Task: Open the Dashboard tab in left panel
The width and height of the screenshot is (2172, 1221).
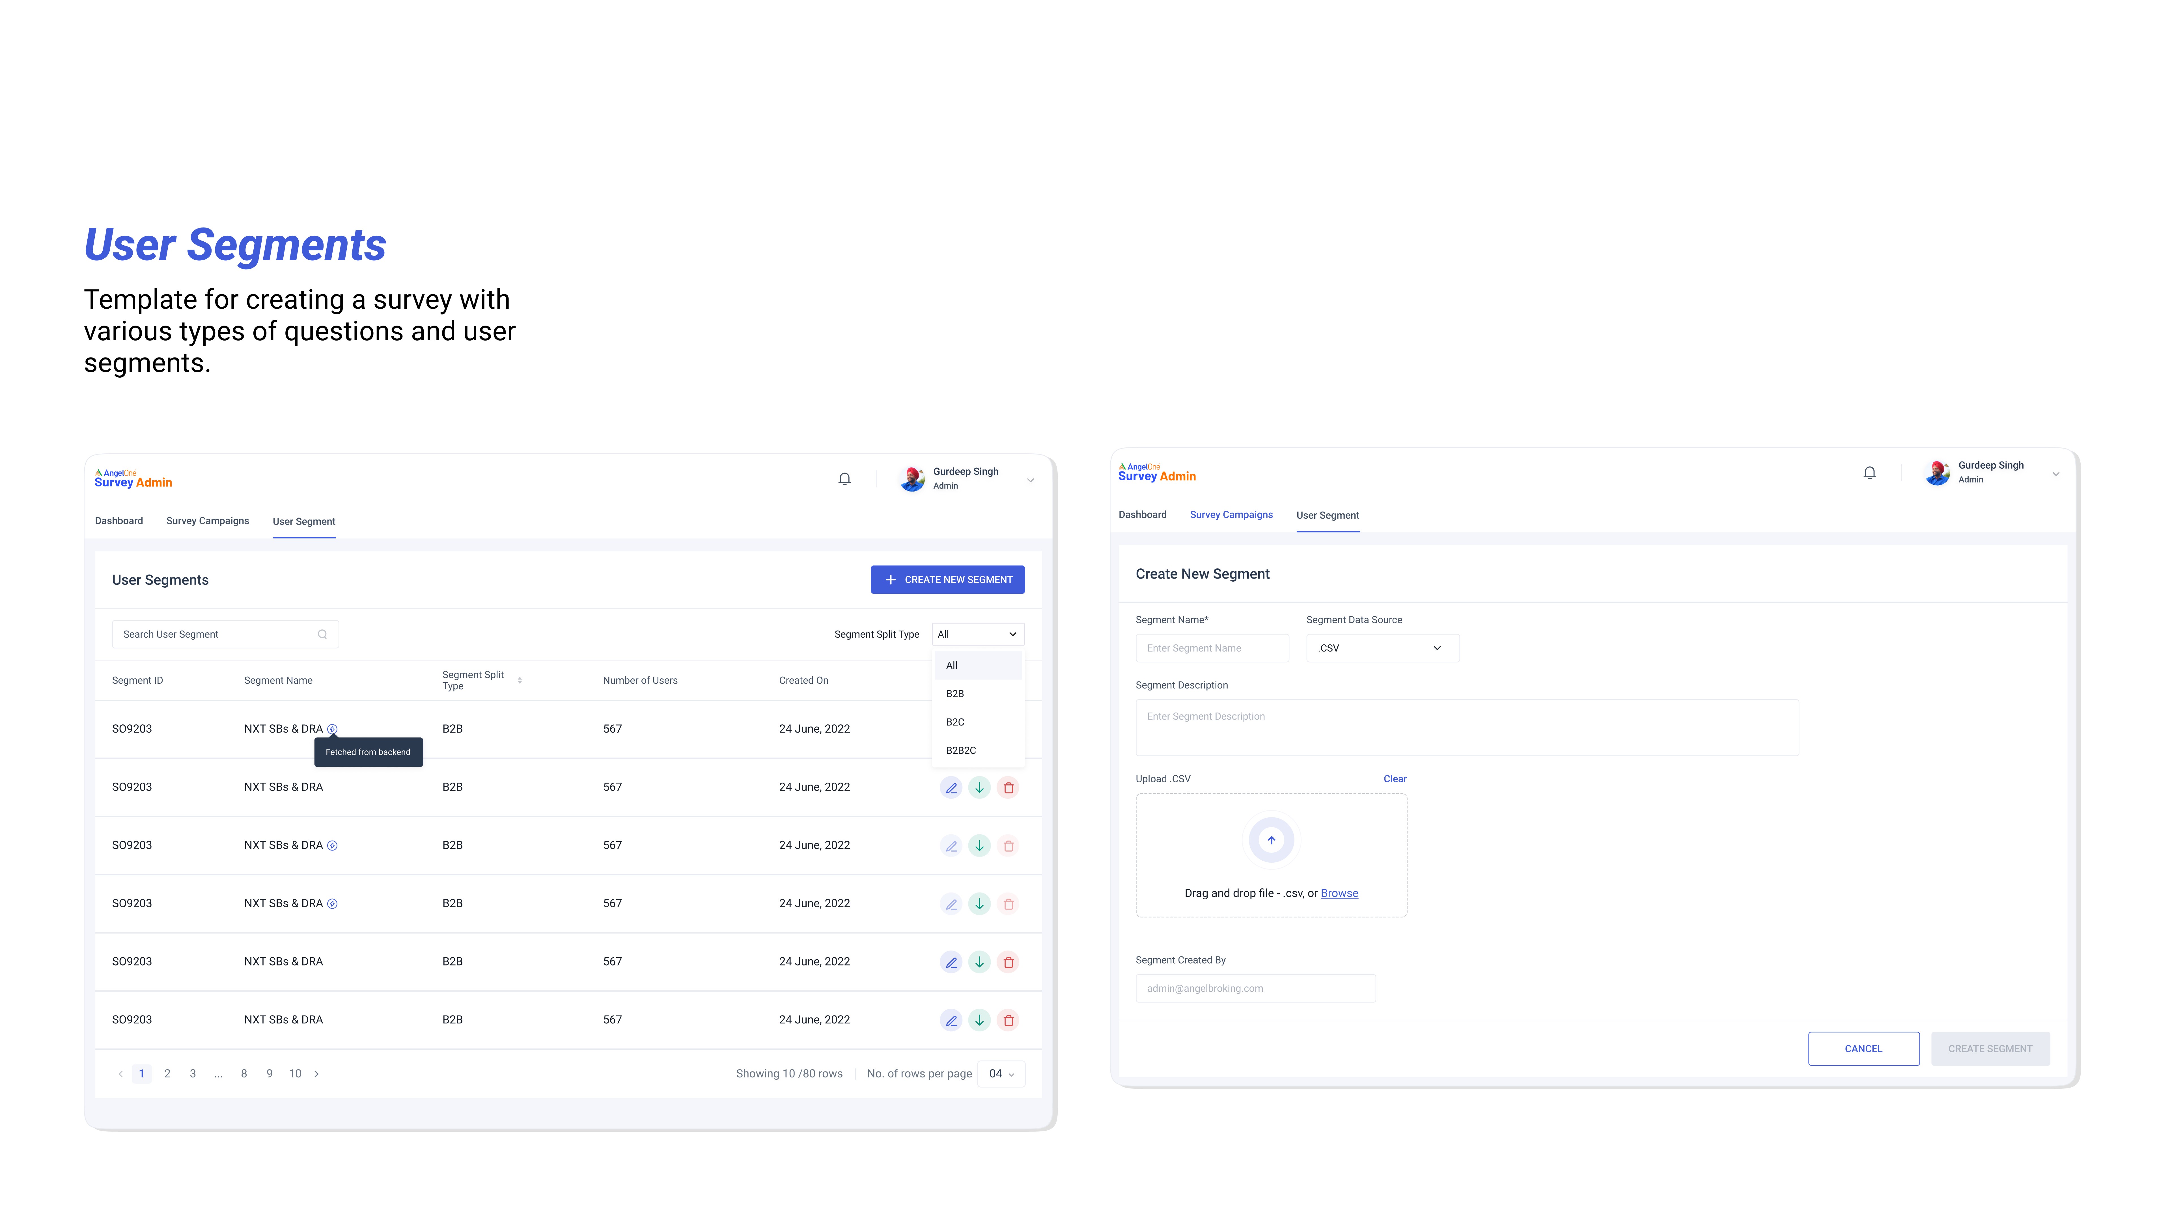Action: tap(119, 521)
